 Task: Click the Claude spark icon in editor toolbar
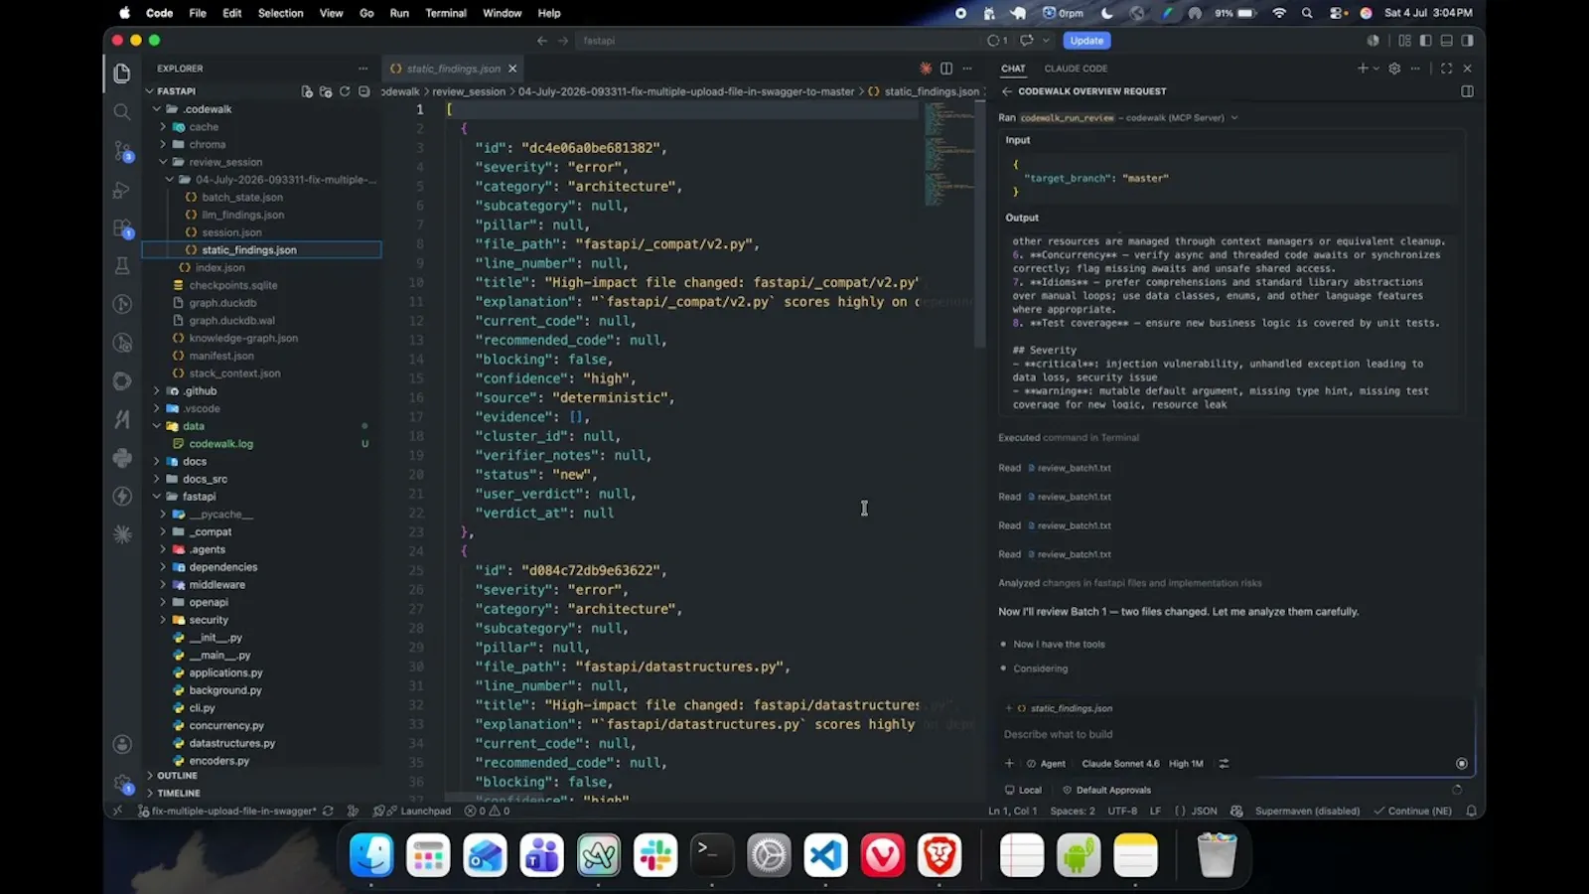pos(926,69)
